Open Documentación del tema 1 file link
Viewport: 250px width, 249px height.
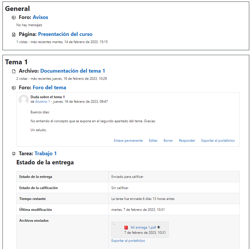(73, 71)
